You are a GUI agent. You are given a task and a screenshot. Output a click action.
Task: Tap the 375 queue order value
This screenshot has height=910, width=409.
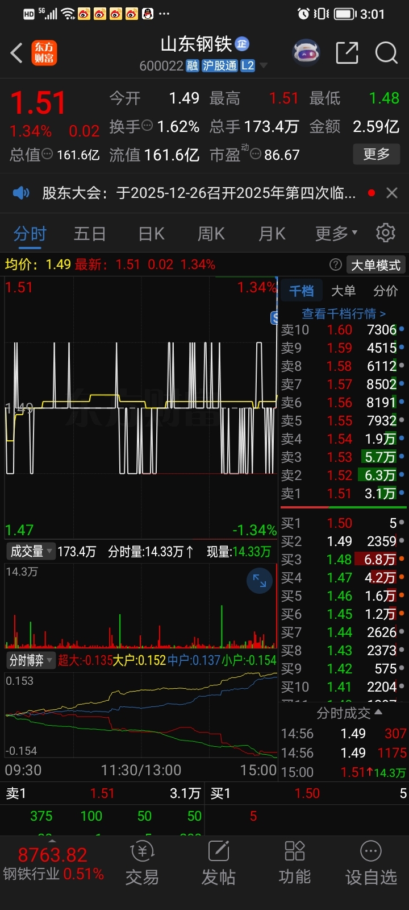tap(41, 816)
